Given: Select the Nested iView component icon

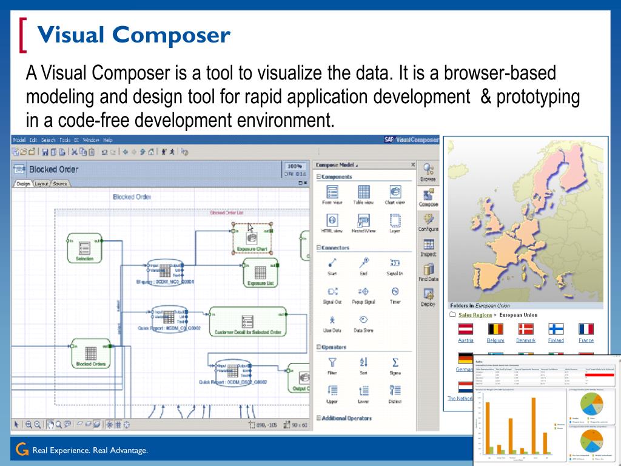Looking at the screenshot, I should 364,220.
